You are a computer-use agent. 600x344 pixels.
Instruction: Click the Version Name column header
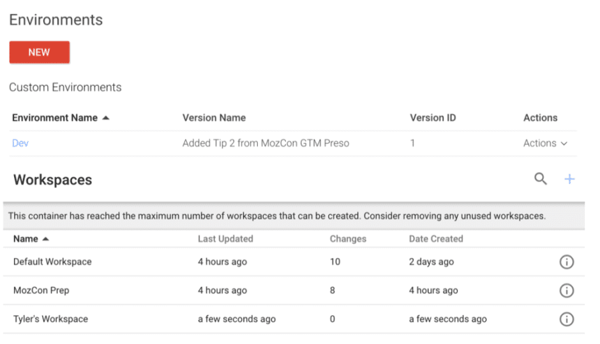(x=214, y=118)
